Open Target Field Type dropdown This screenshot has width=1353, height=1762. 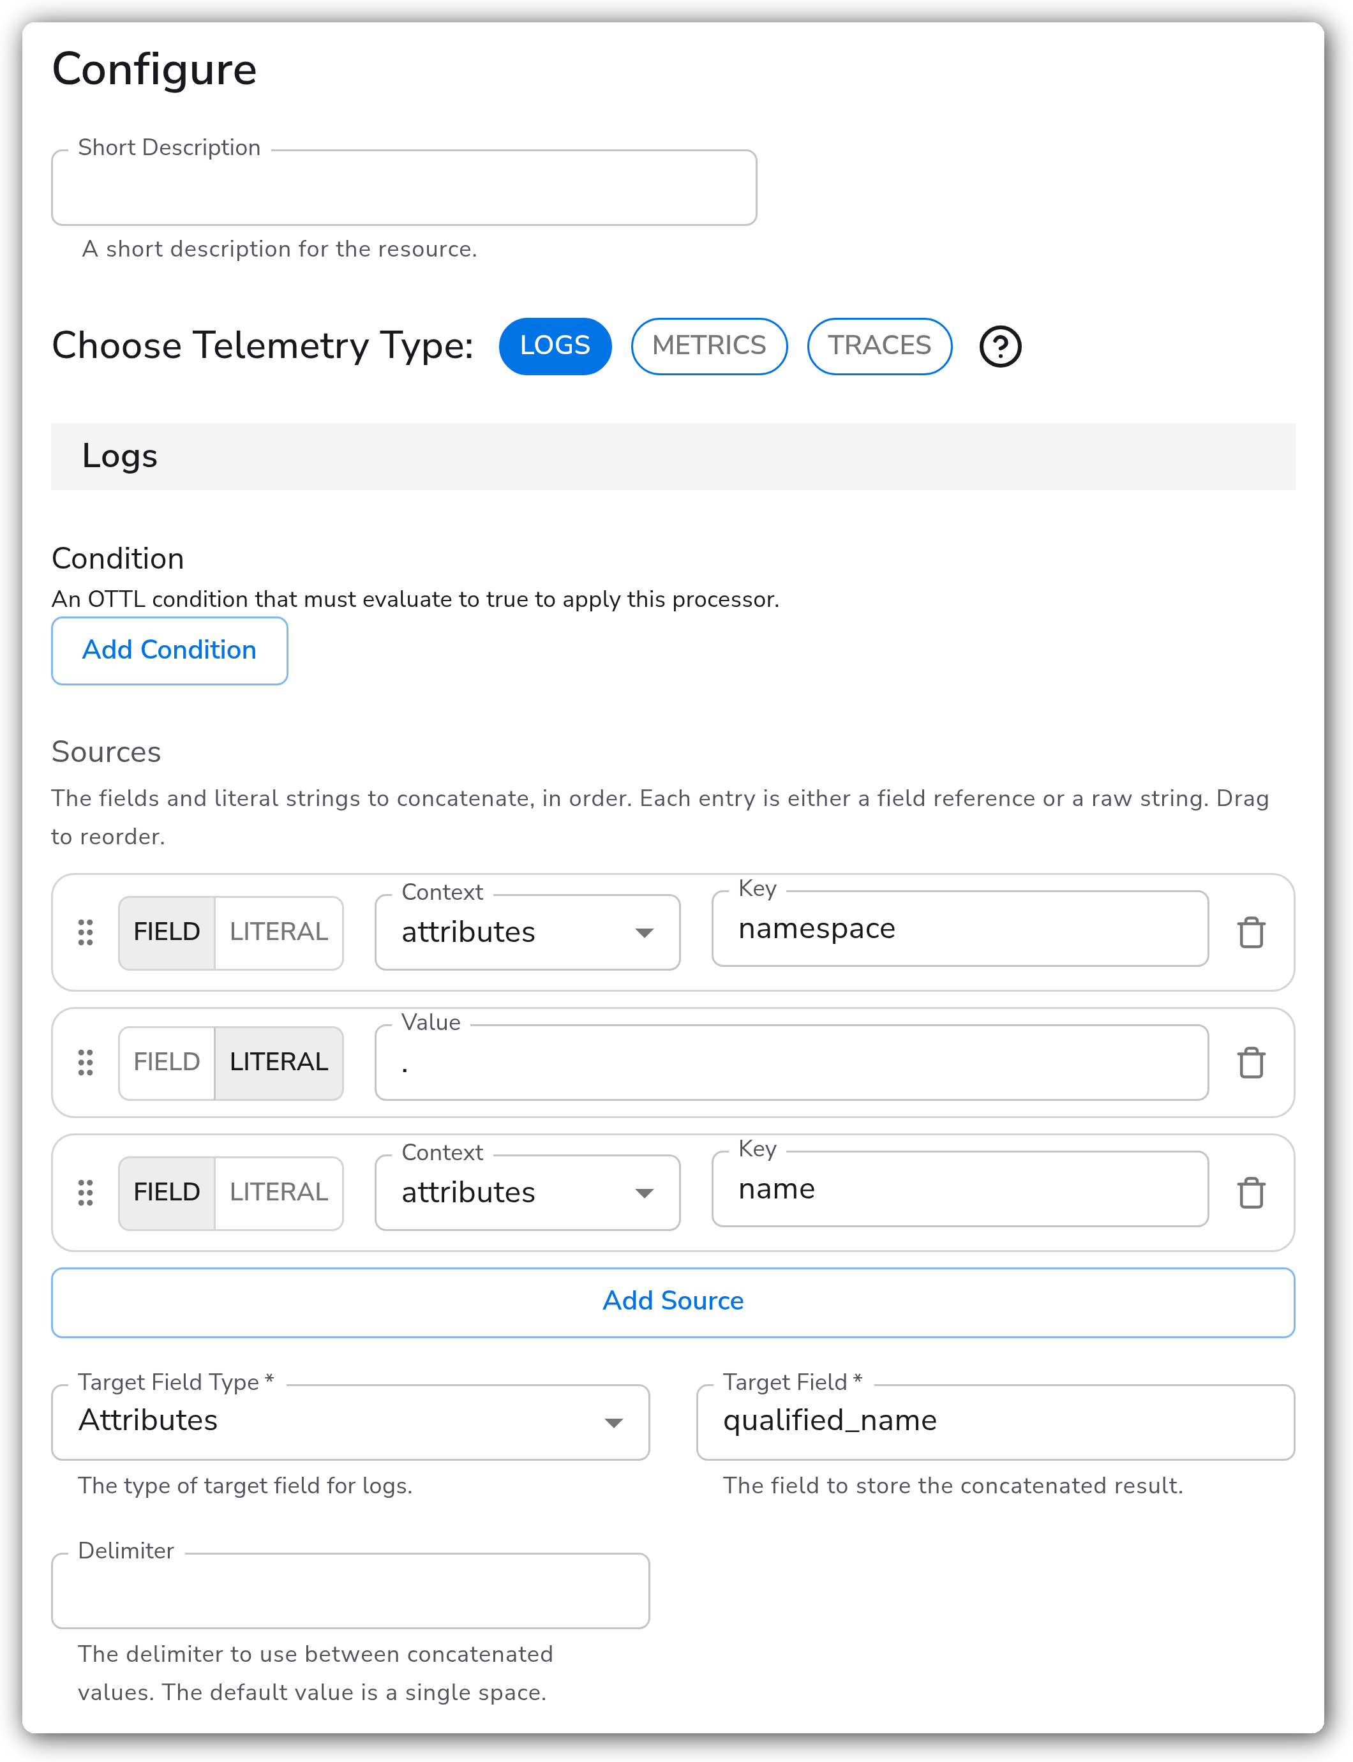350,1421
